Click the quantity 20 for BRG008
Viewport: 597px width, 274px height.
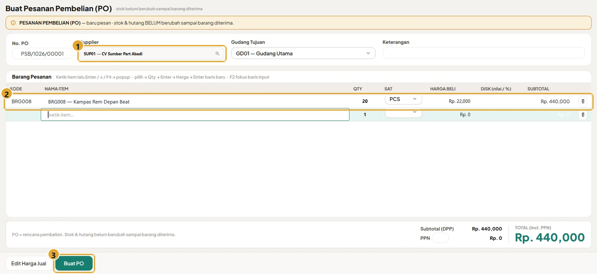coord(365,101)
